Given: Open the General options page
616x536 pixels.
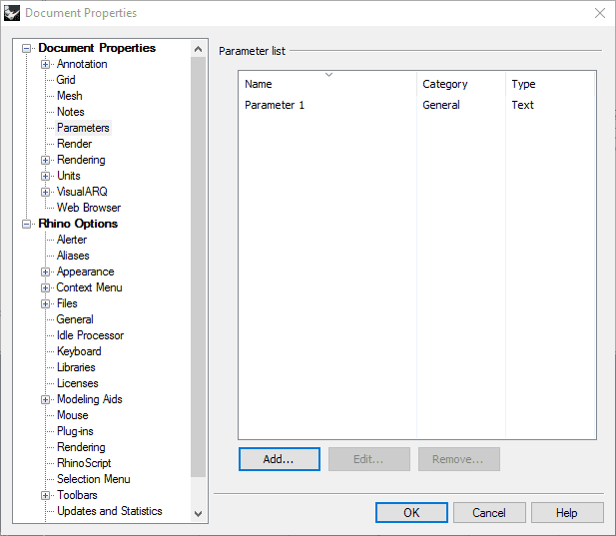Looking at the screenshot, I should 75,319.
